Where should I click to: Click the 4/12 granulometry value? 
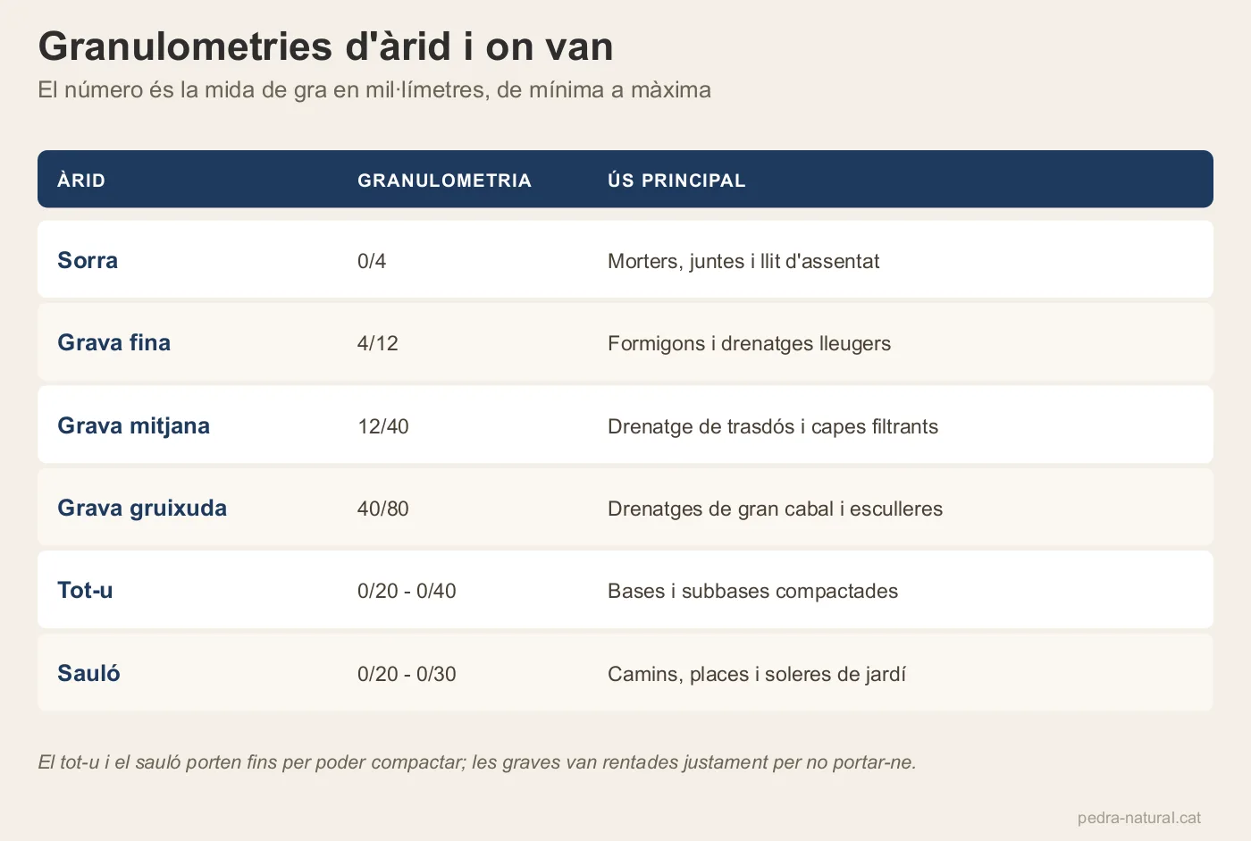click(x=378, y=343)
